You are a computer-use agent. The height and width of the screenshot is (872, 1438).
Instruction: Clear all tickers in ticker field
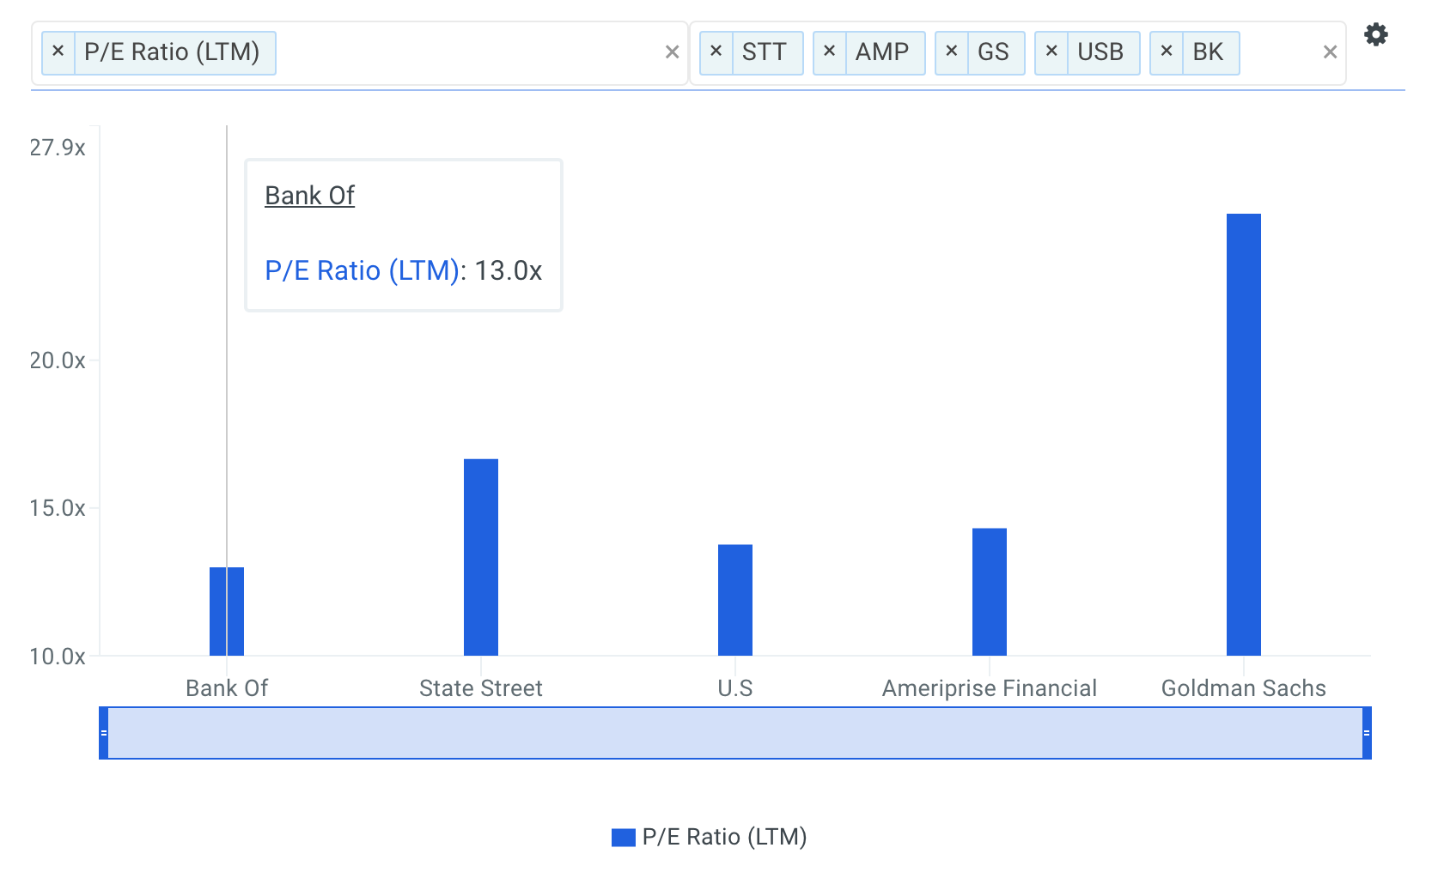click(x=1330, y=52)
